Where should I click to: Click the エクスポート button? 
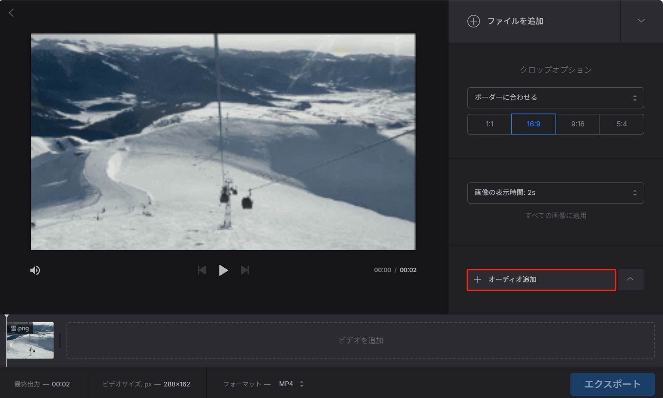612,384
